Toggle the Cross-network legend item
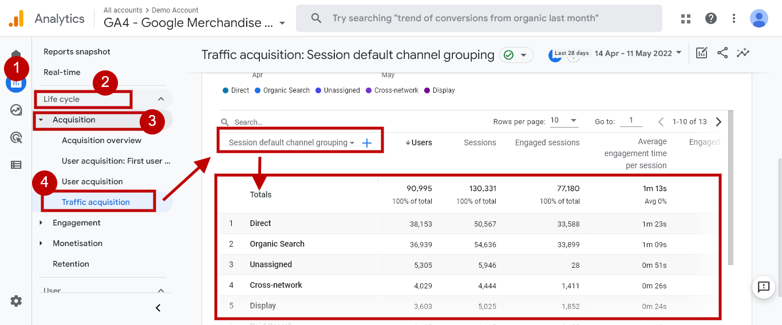Viewport: 782px width, 325px height. 392,90
